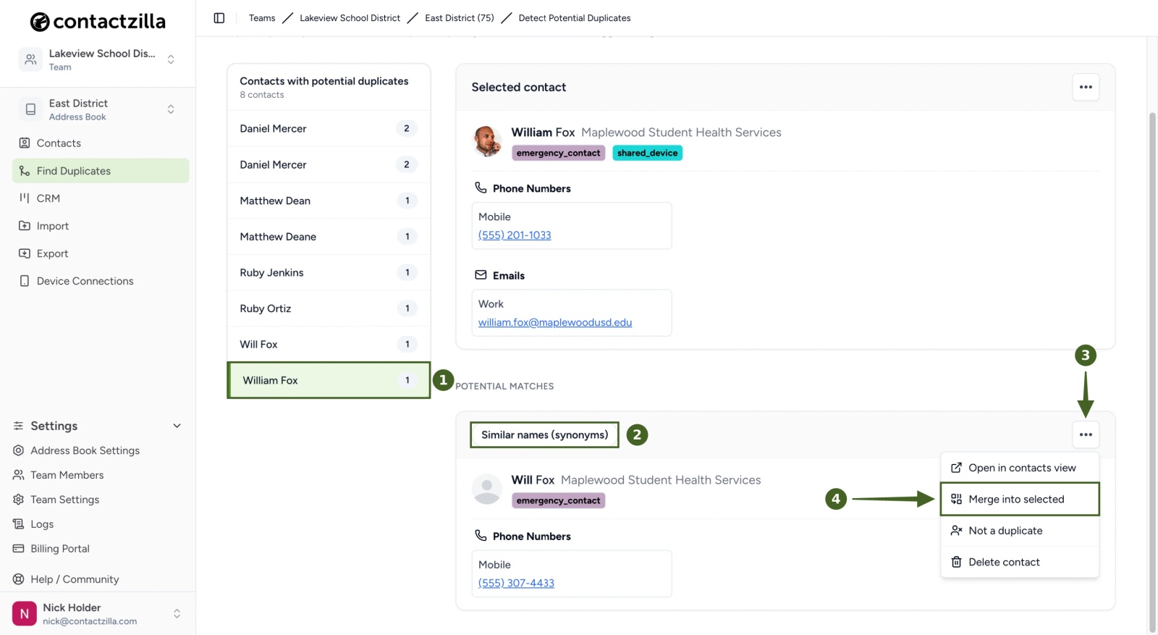Screen dimensions: 1158x635
Task: Open East District (75) breadcrumb
Action: click(460, 18)
